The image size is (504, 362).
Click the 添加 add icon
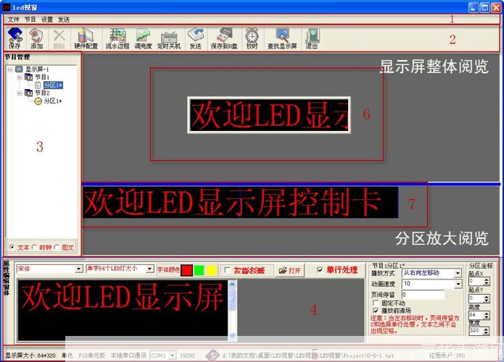36,38
